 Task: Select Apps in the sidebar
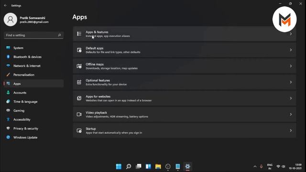point(33,84)
